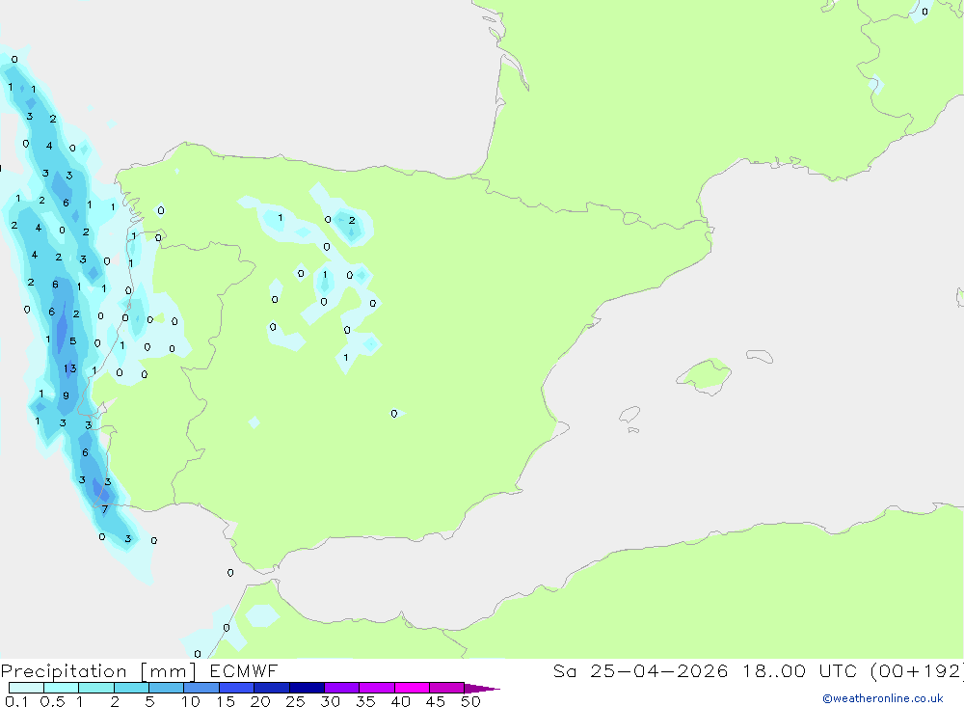Click the '45' legend scale label
The image size is (964, 707).
point(436,701)
